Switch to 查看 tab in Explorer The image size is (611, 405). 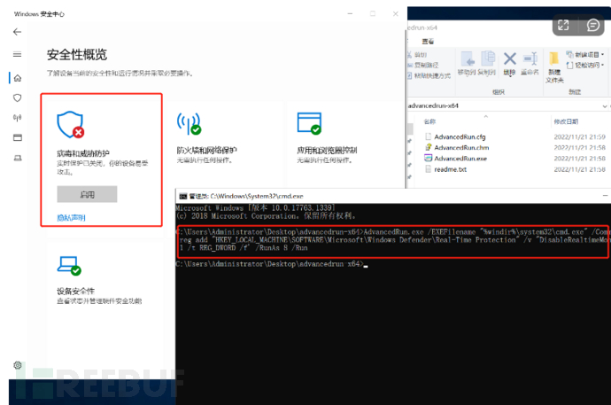(x=428, y=42)
